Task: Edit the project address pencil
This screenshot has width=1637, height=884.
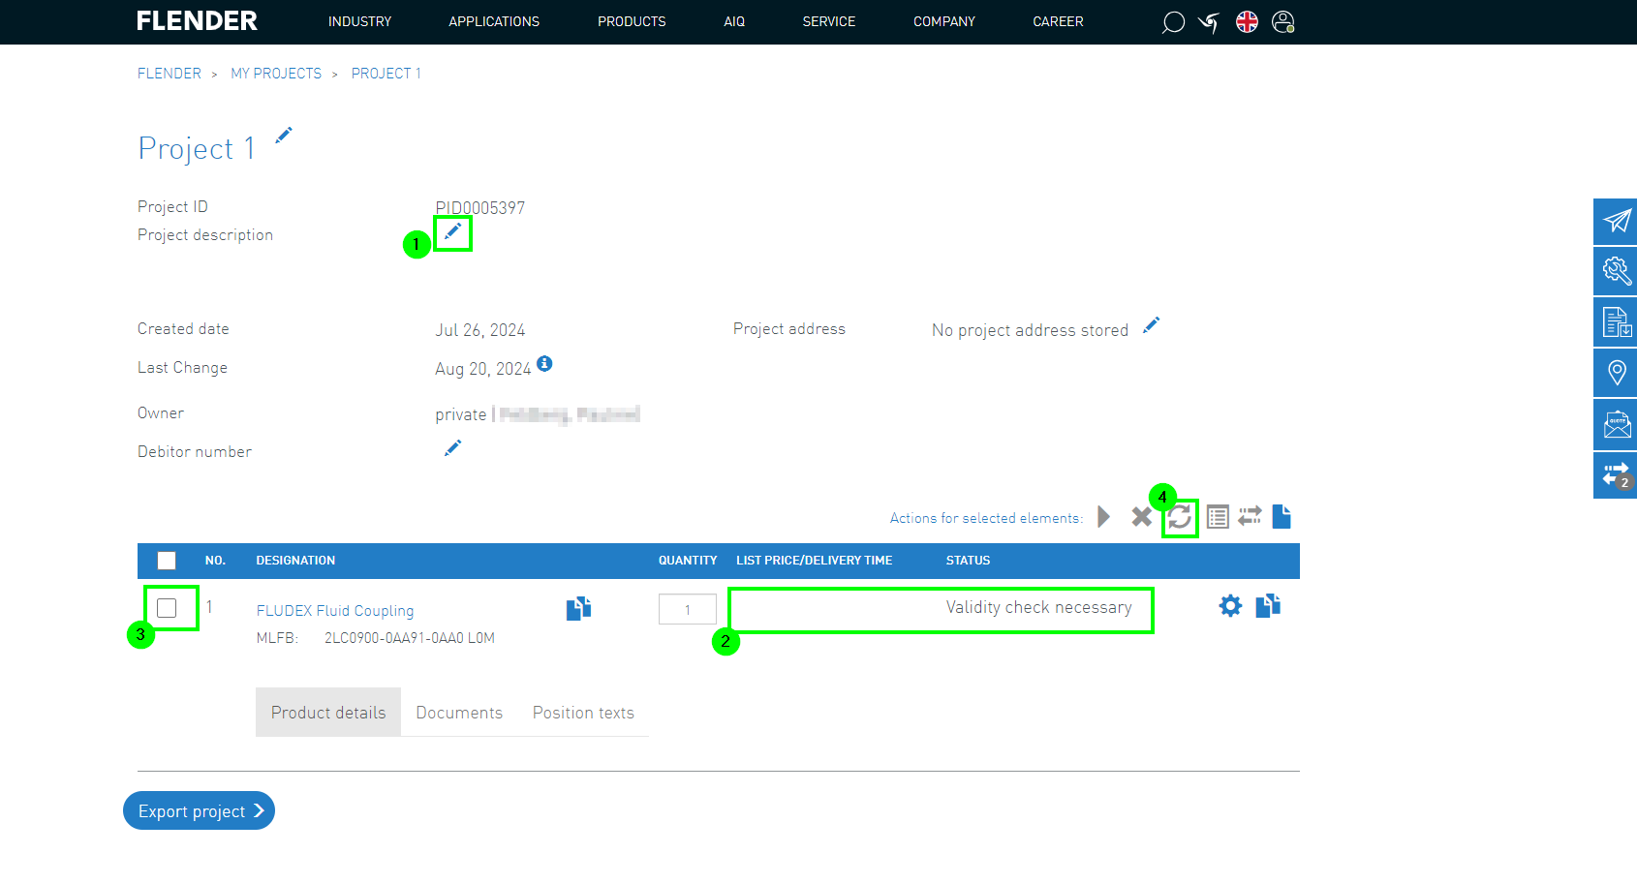Action: [1151, 326]
